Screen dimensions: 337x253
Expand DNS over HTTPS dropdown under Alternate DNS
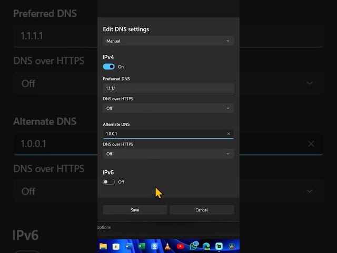[168, 154]
